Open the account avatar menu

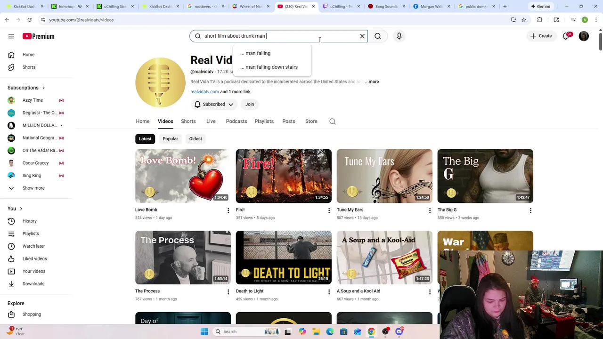click(x=584, y=36)
